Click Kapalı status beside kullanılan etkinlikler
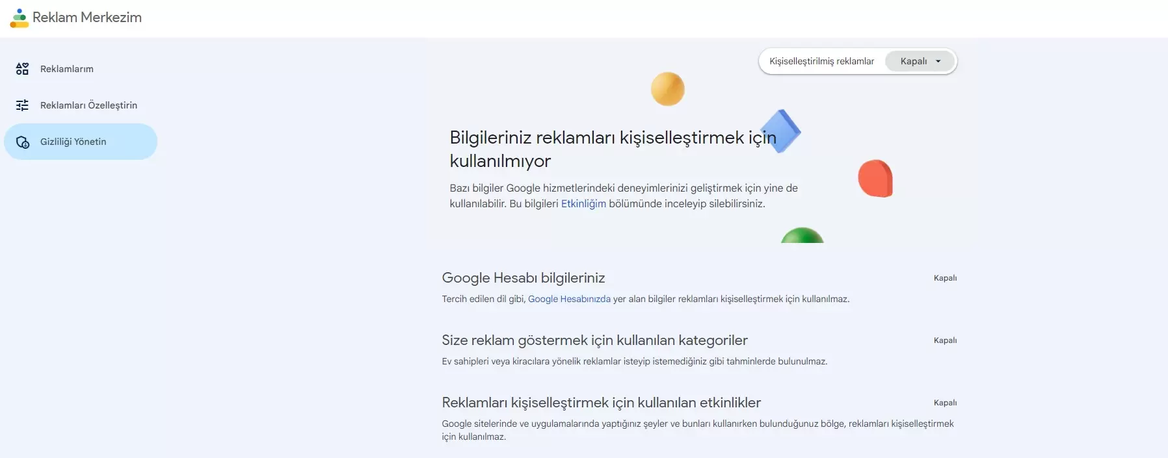Viewport: 1168px width, 458px height. pyautogui.click(x=945, y=403)
